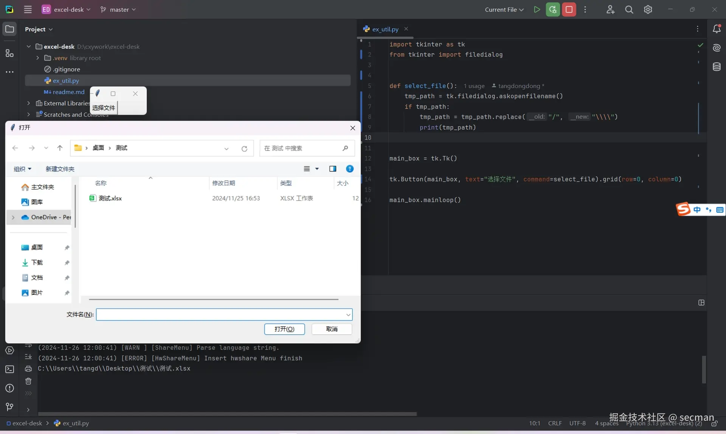Expand the .venv folder in project tree
Viewport: 726px width, 434px height.
click(x=37, y=58)
